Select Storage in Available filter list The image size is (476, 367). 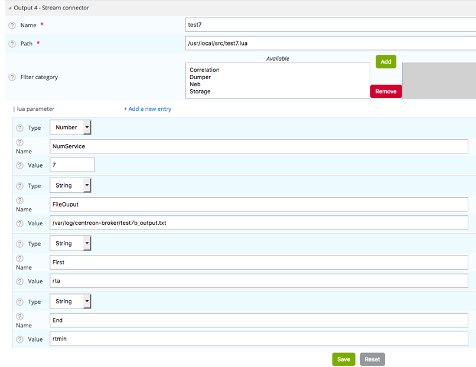coord(200,91)
